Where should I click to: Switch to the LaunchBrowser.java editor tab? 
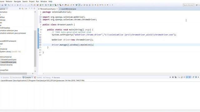[67, 9]
